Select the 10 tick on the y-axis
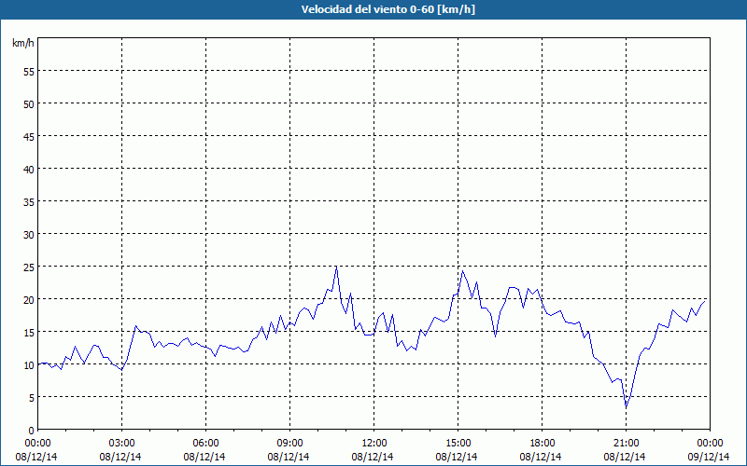The width and height of the screenshot is (747, 466). 29,364
